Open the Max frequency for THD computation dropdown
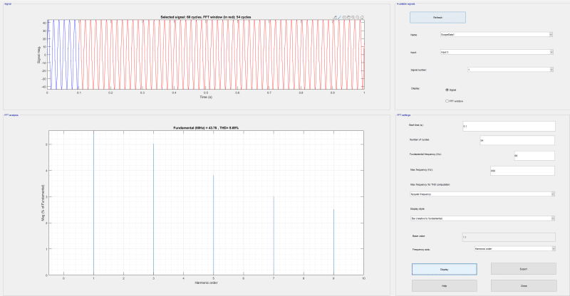The width and height of the screenshot is (570, 296). tap(482, 194)
